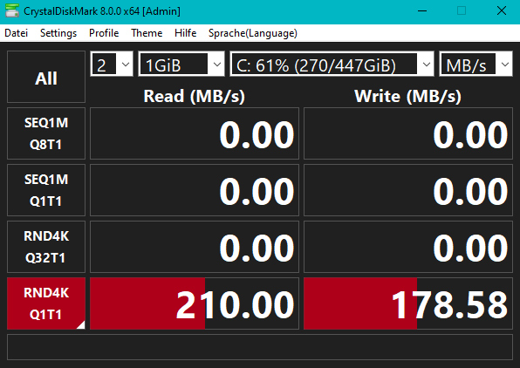The width and height of the screenshot is (520, 368).
Task: Click the Write (MB/s) column header
Action: coord(407,96)
